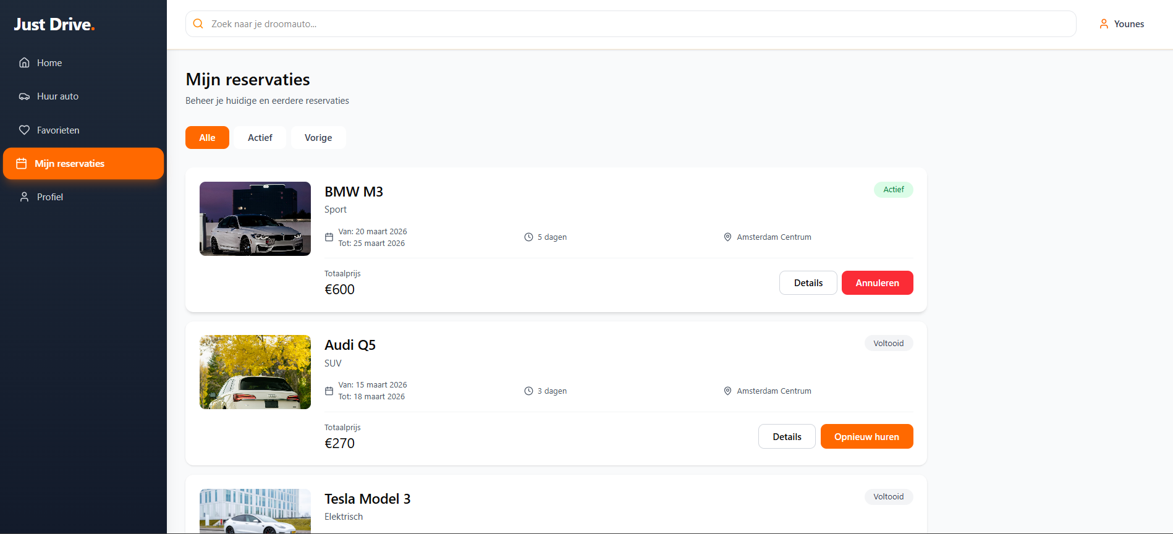Screen dimensions: 1173x534
Task: Click the Mijn reservaties calendar icon
Action: pyautogui.click(x=22, y=164)
